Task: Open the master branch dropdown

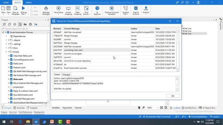Action: click(x=215, y=117)
